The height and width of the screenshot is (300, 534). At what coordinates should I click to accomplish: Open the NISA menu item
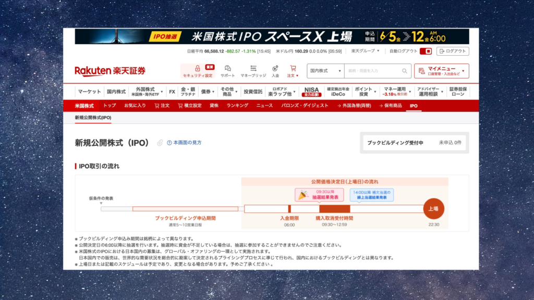[311, 92]
